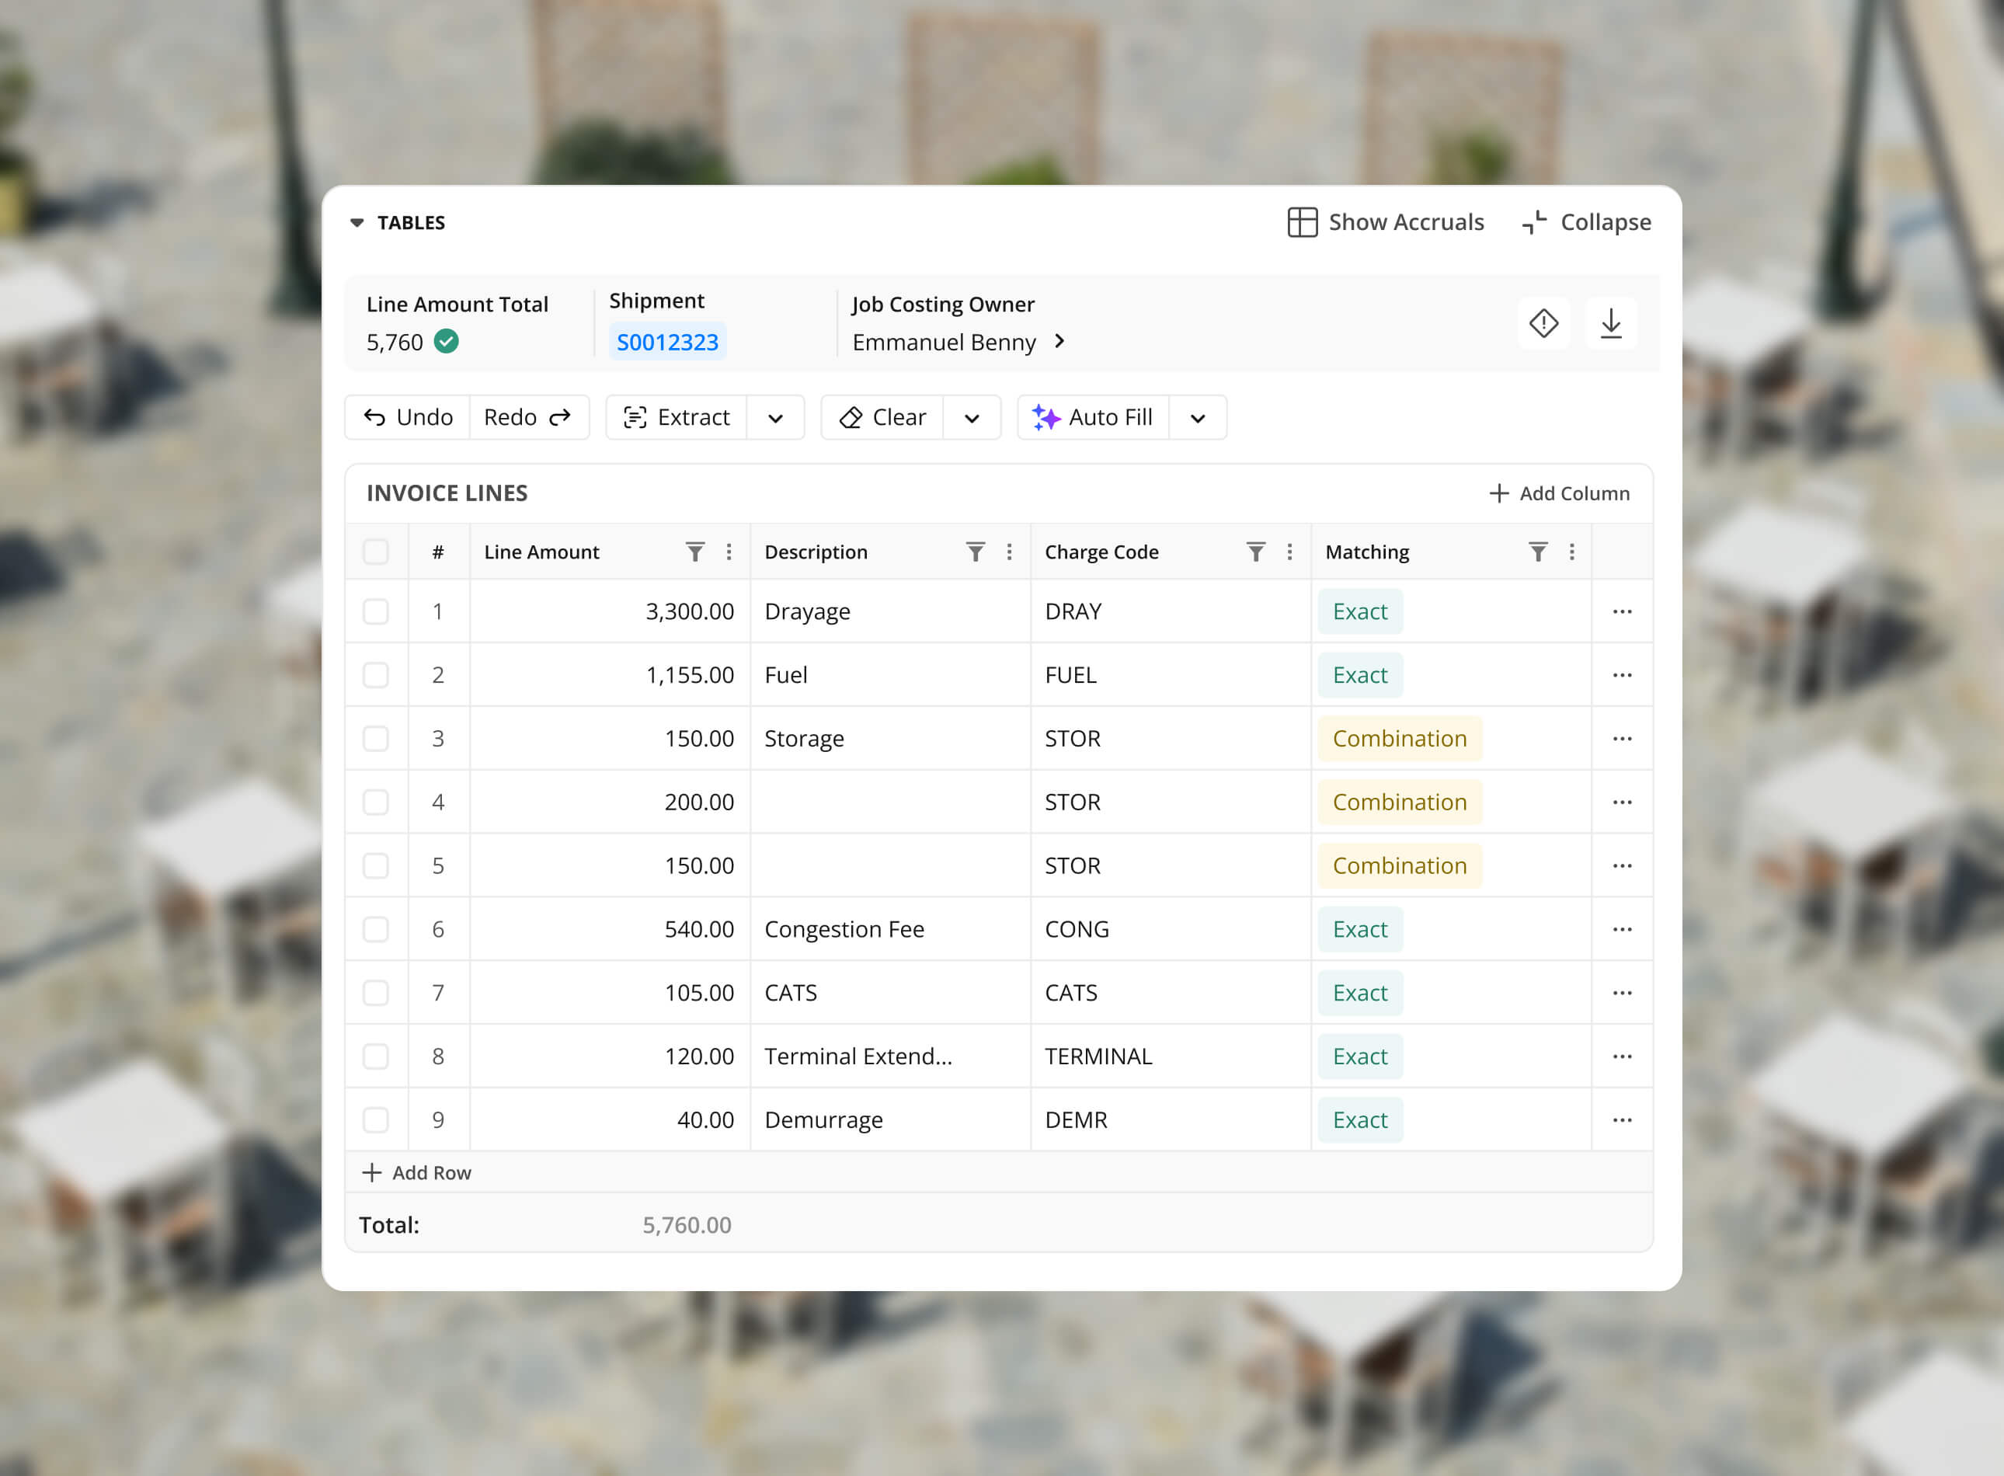This screenshot has width=2004, height=1476.
Task: Expand the Extract dropdown arrow
Action: 774,418
